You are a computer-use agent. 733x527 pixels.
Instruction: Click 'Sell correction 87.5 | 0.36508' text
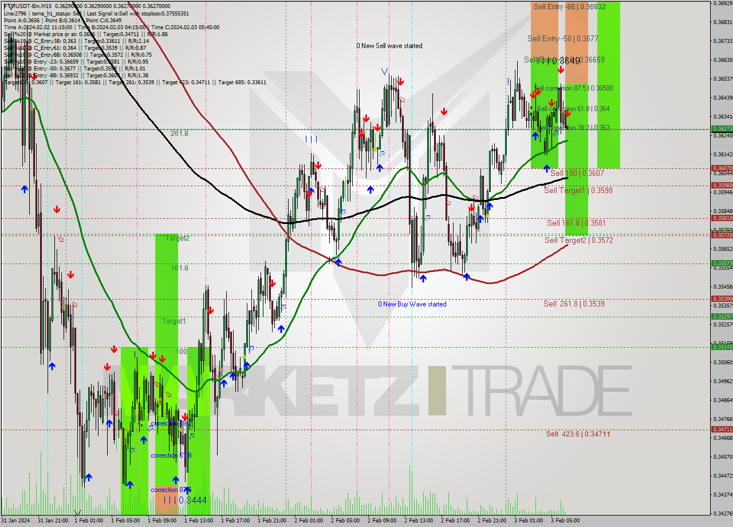573,88
